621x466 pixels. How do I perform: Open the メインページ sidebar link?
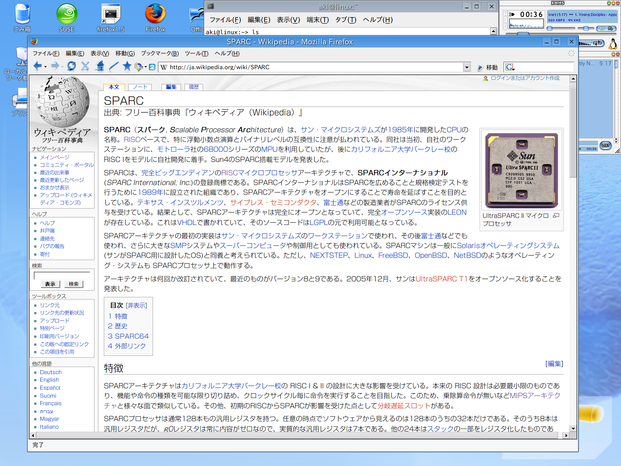pyautogui.click(x=55, y=157)
